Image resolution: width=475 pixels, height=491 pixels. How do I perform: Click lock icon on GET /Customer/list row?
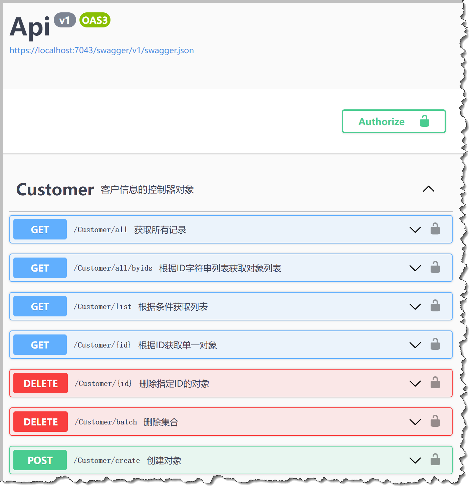pos(435,306)
